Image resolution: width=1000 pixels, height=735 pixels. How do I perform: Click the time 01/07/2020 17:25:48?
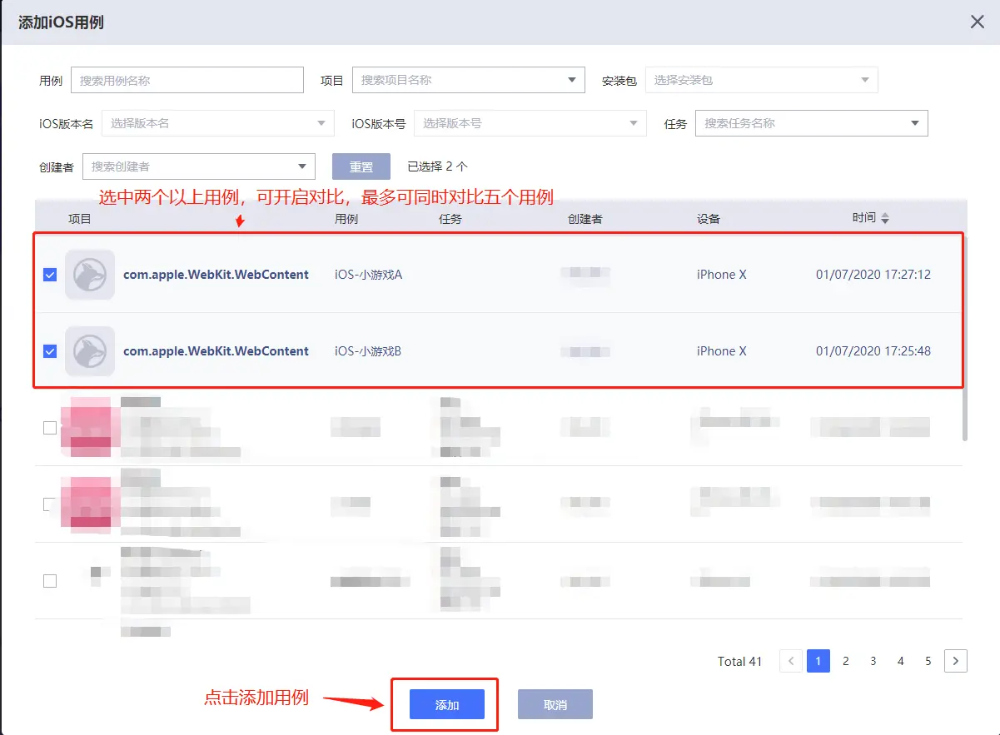873,351
